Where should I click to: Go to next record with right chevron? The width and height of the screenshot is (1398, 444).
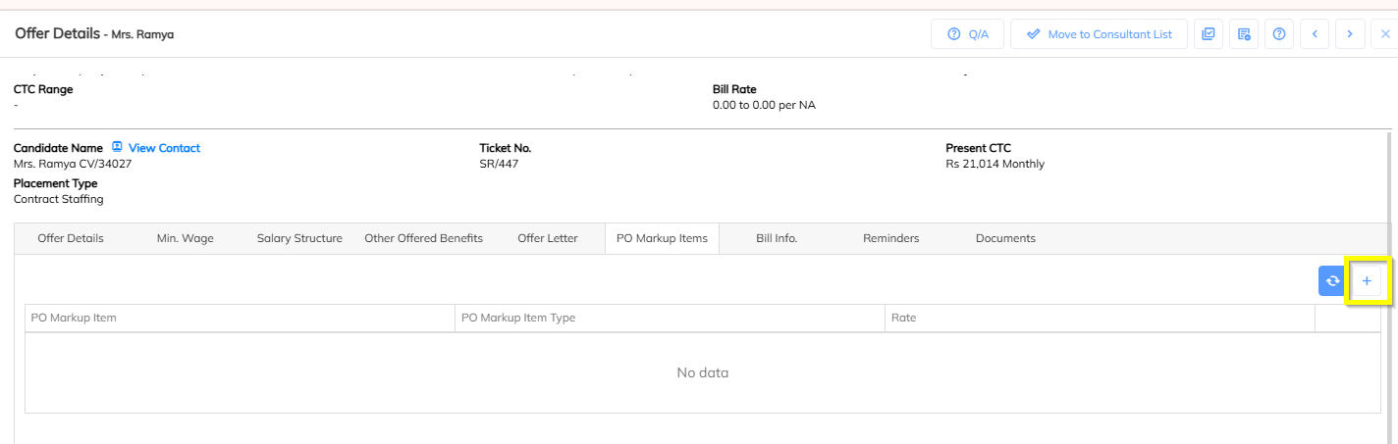tap(1350, 34)
